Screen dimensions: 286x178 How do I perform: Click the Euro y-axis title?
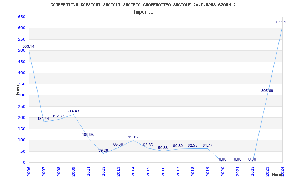pos(18,90)
